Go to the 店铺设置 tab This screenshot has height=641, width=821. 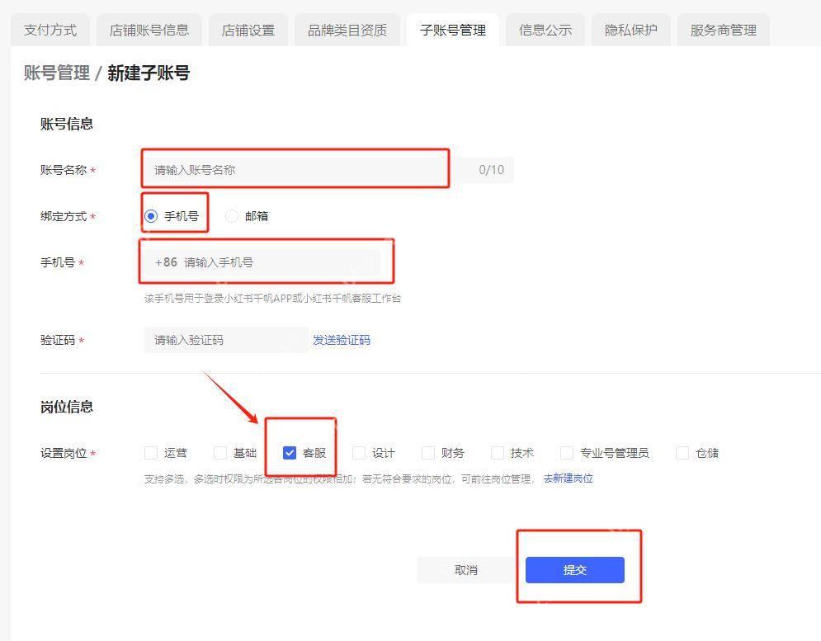(x=248, y=31)
